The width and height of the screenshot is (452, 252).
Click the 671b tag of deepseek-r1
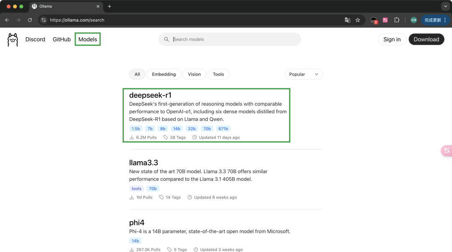coord(223,129)
